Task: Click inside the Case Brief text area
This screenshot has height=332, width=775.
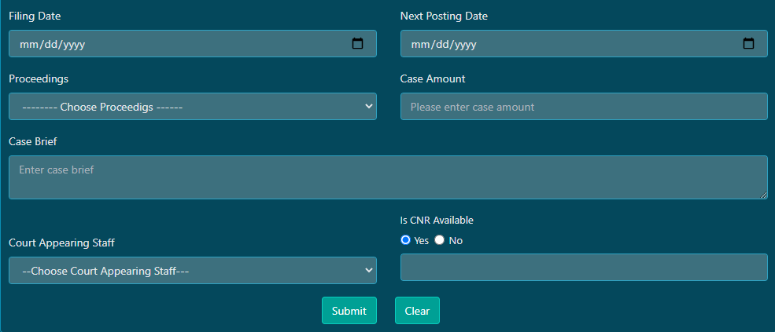Action: point(388,177)
